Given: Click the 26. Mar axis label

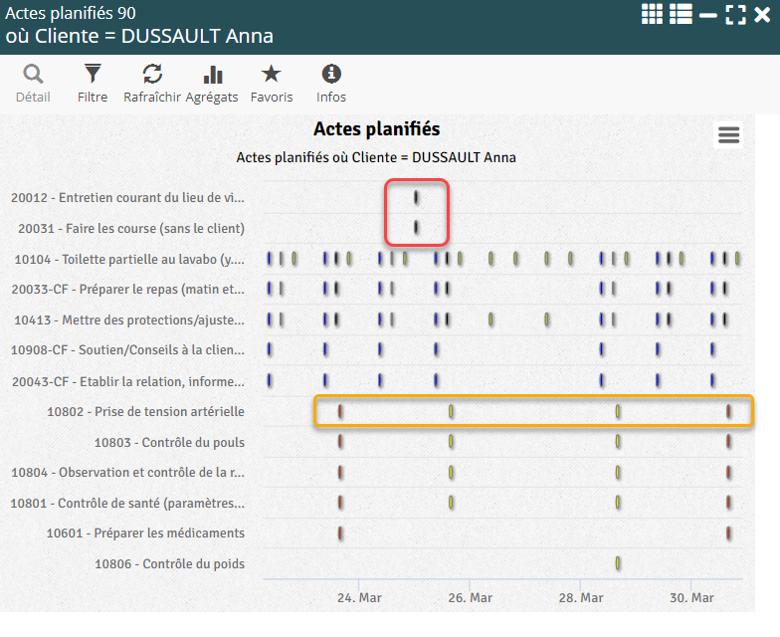Looking at the screenshot, I should click(470, 598).
